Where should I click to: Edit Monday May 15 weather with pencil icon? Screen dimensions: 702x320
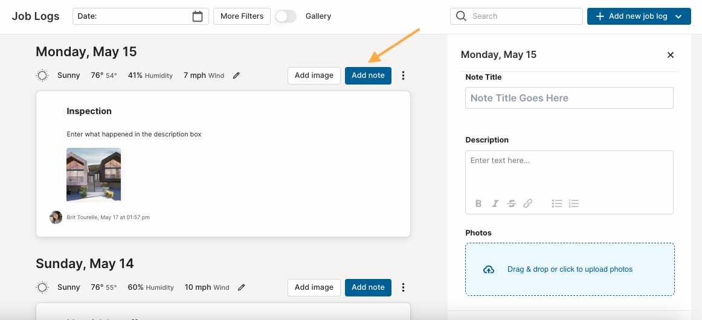point(236,75)
